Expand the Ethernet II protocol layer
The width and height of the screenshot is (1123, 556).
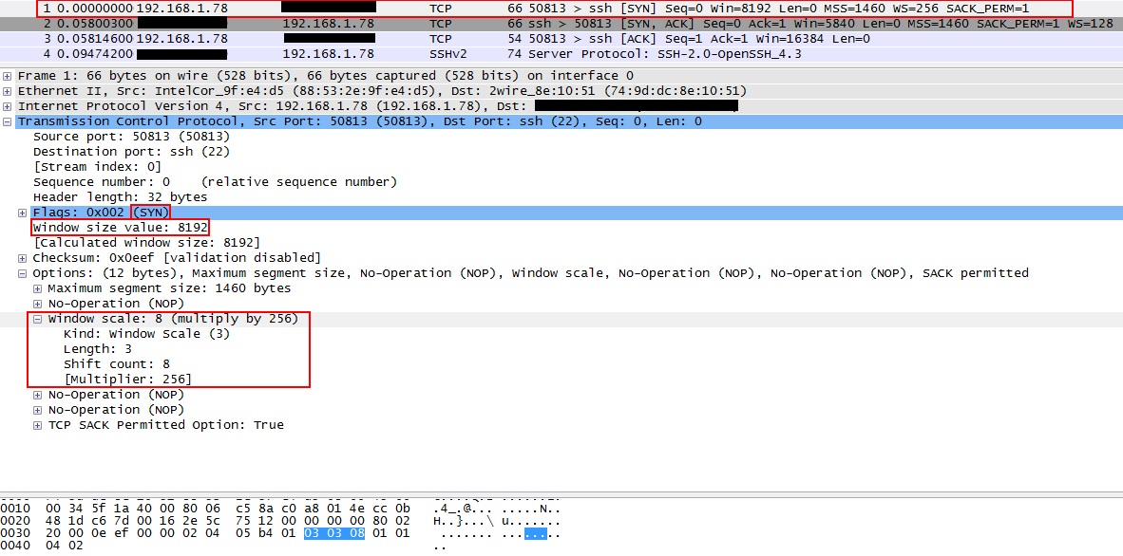tap(8, 90)
